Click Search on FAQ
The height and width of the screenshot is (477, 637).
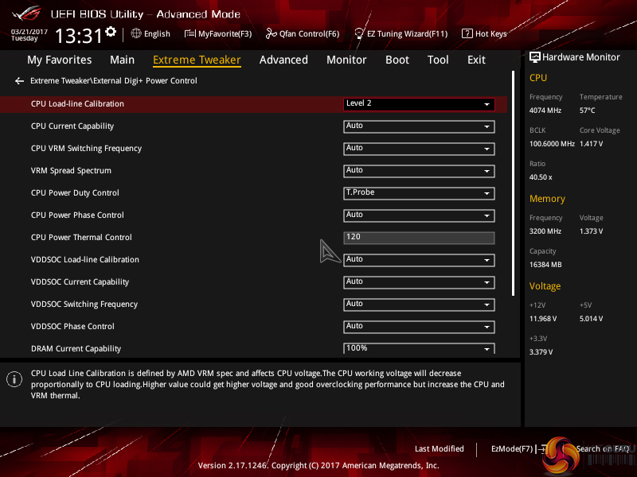[603, 448]
